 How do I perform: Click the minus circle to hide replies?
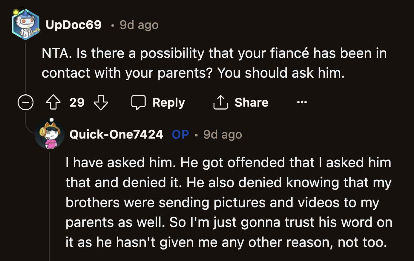26,102
